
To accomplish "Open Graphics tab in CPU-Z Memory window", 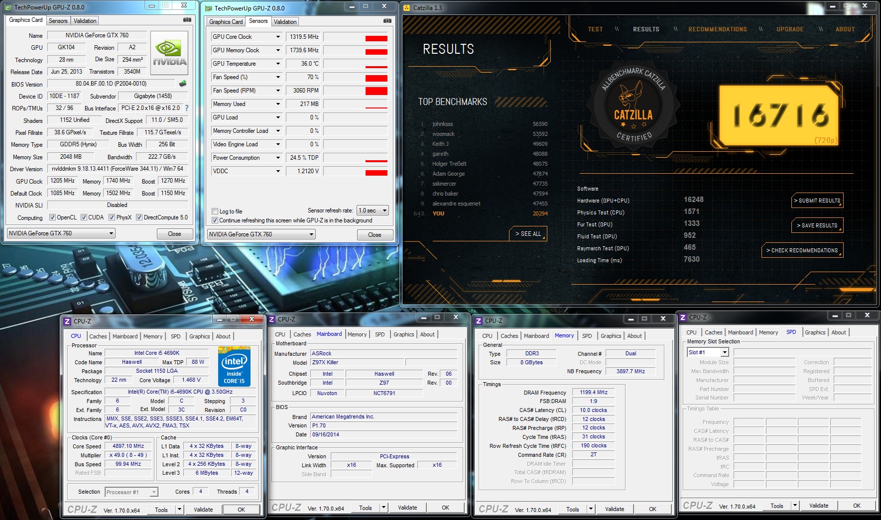I will coord(611,336).
